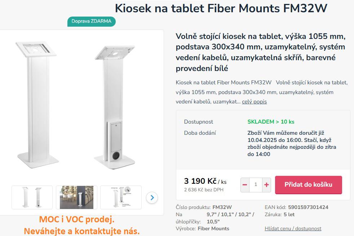This screenshot has width=354, height=236.
Task: Click the quantity input field
Action: click(x=256, y=184)
